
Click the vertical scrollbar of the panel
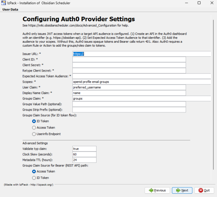pos(213,95)
